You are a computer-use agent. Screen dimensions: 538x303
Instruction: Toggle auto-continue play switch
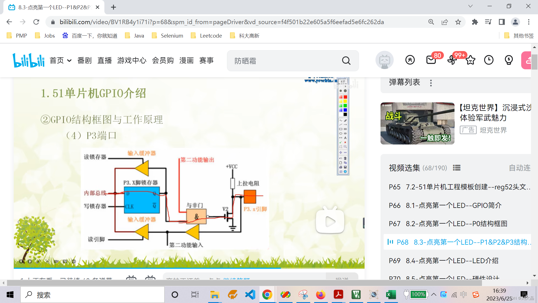520,168
